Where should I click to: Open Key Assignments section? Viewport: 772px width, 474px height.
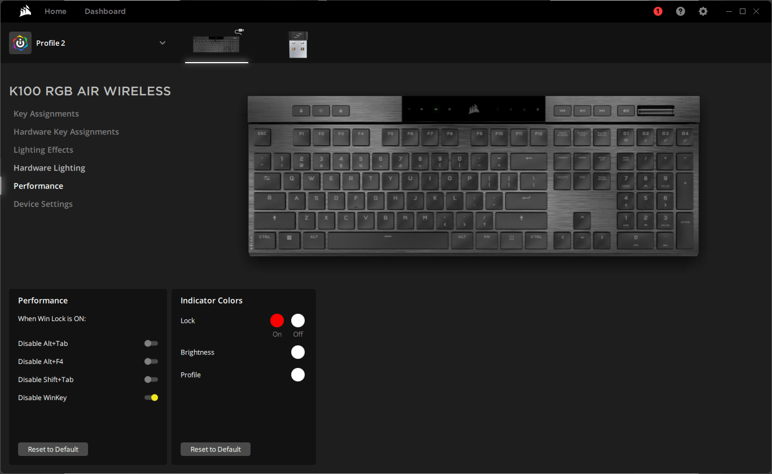click(x=46, y=114)
